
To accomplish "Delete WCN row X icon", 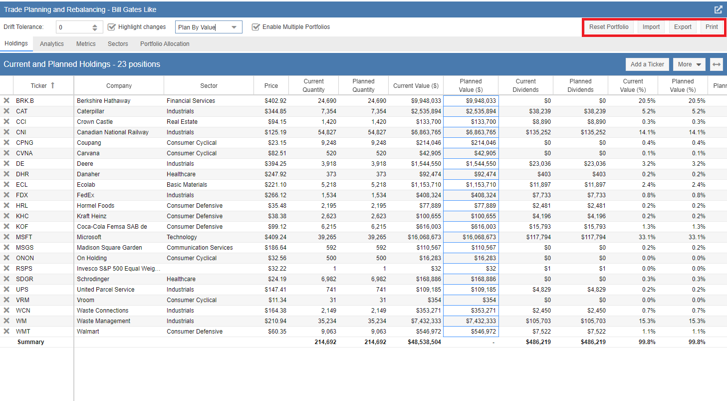I will click(x=6, y=310).
